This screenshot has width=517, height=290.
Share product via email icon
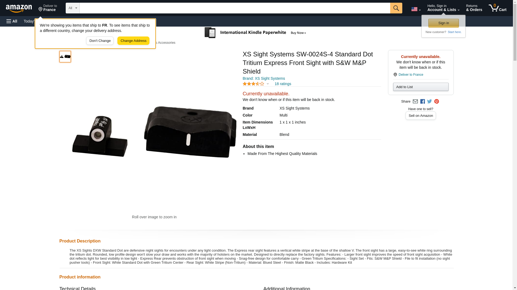pos(415,102)
